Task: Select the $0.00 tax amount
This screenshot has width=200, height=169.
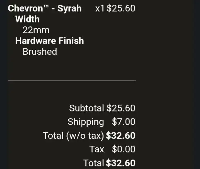Action: click(x=124, y=149)
